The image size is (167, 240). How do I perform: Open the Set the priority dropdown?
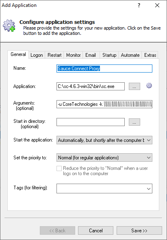tap(104, 157)
